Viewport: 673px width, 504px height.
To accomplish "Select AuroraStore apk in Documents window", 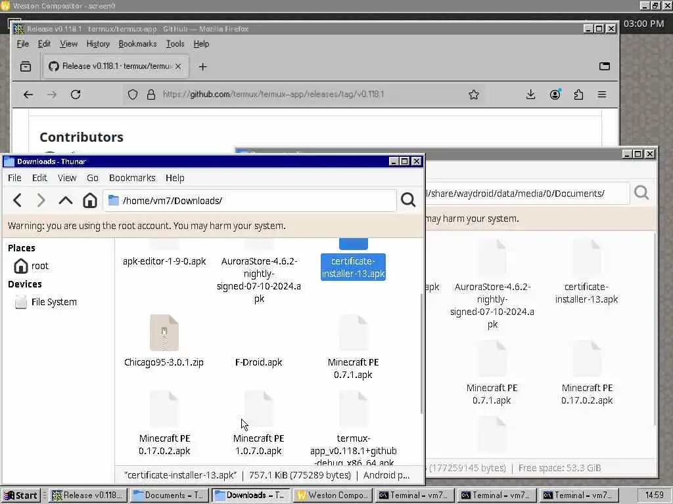I will tap(492, 285).
